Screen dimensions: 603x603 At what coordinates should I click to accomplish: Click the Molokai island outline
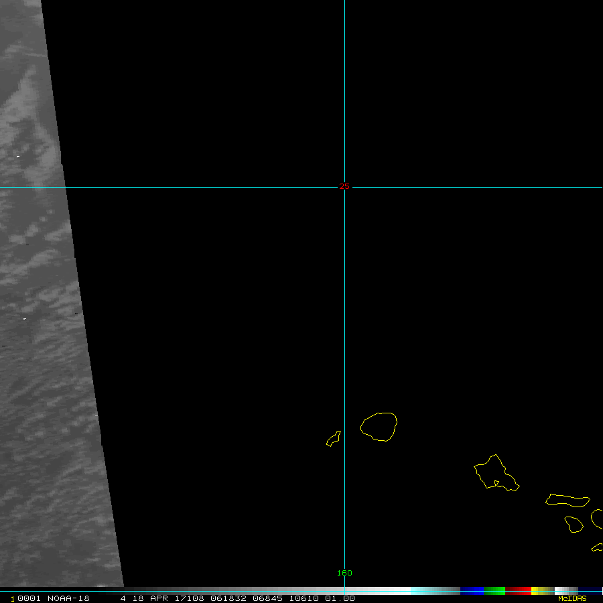tap(567, 500)
